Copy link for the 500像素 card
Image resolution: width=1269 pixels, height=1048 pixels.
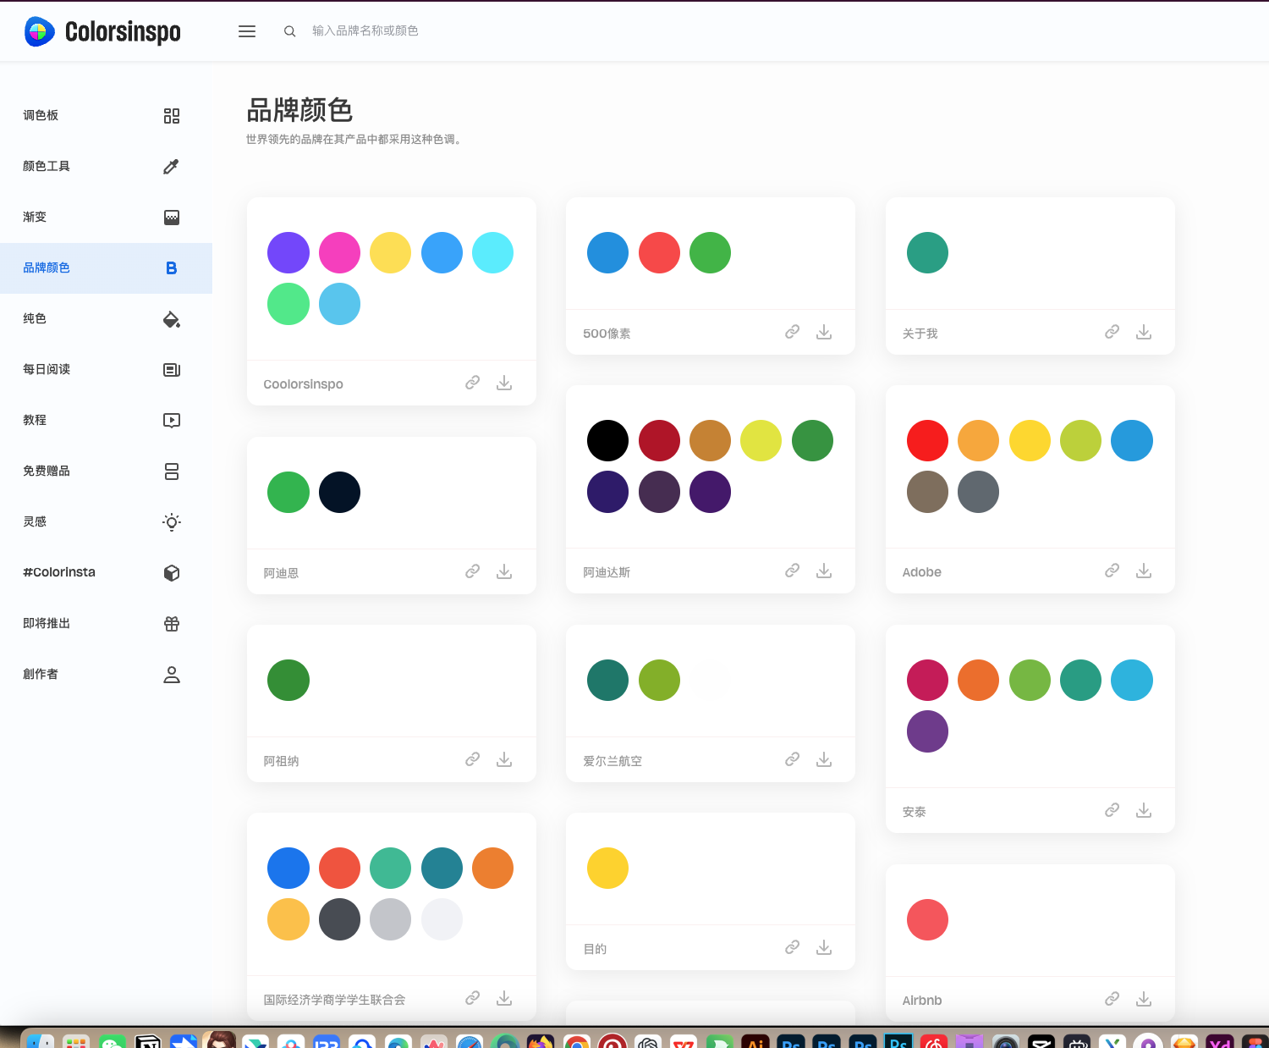(792, 332)
